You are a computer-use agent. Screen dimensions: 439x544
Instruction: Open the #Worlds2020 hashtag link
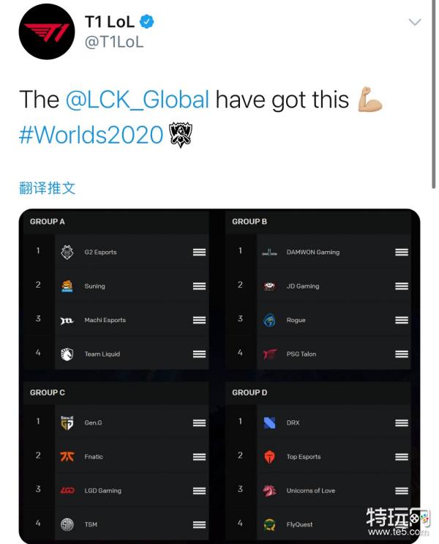(91, 135)
